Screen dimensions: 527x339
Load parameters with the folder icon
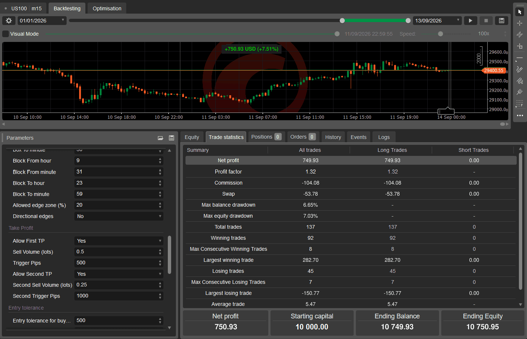tap(160, 138)
